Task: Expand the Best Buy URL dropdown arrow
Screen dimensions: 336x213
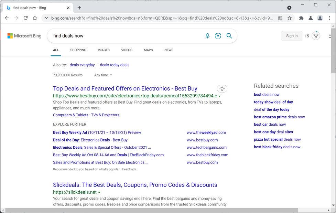Action: (x=220, y=96)
